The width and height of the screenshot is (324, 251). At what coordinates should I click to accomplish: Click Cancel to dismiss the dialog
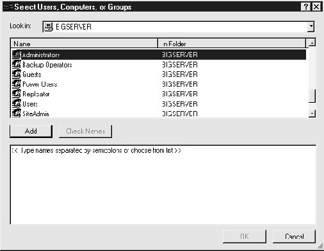coord(294,236)
